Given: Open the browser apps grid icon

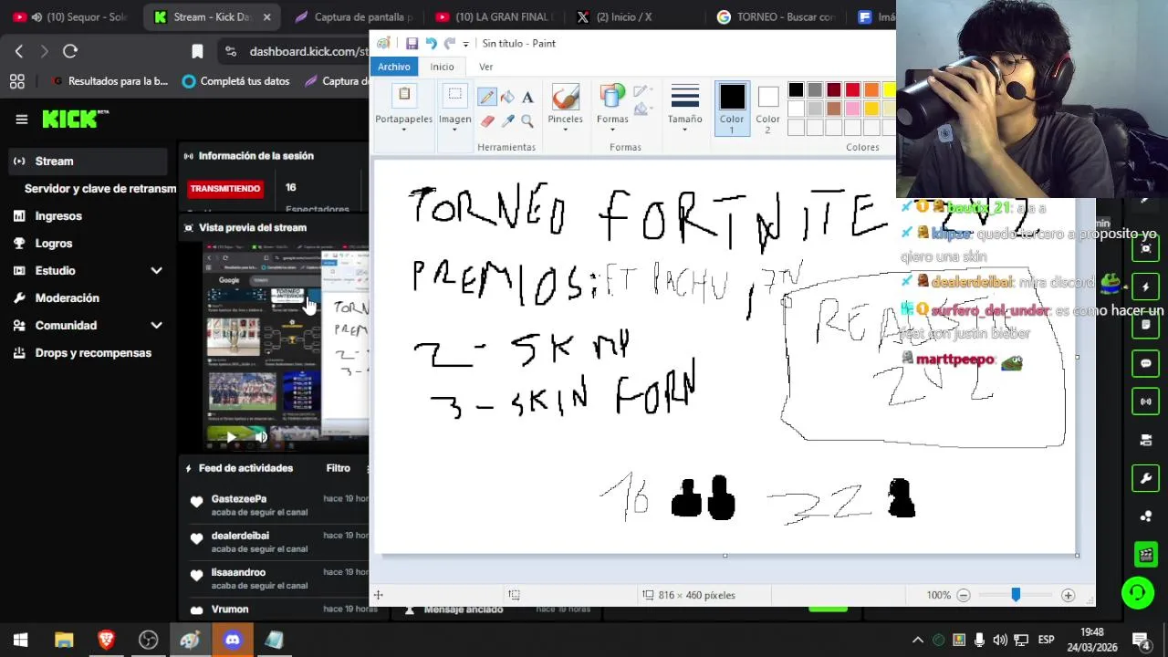Looking at the screenshot, I should (x=16, y=81).
